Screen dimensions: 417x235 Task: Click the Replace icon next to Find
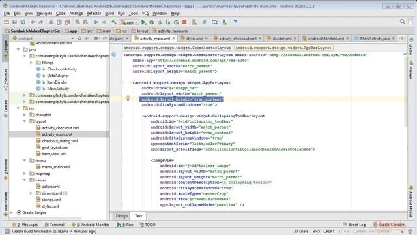pos(85,22)
